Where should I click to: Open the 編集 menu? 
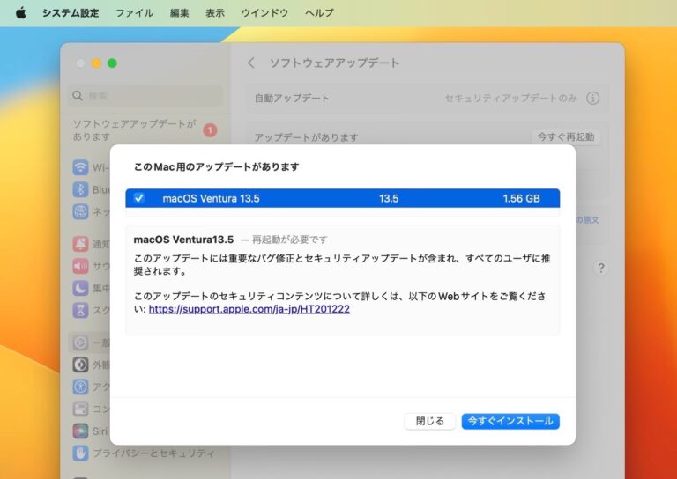179,13
